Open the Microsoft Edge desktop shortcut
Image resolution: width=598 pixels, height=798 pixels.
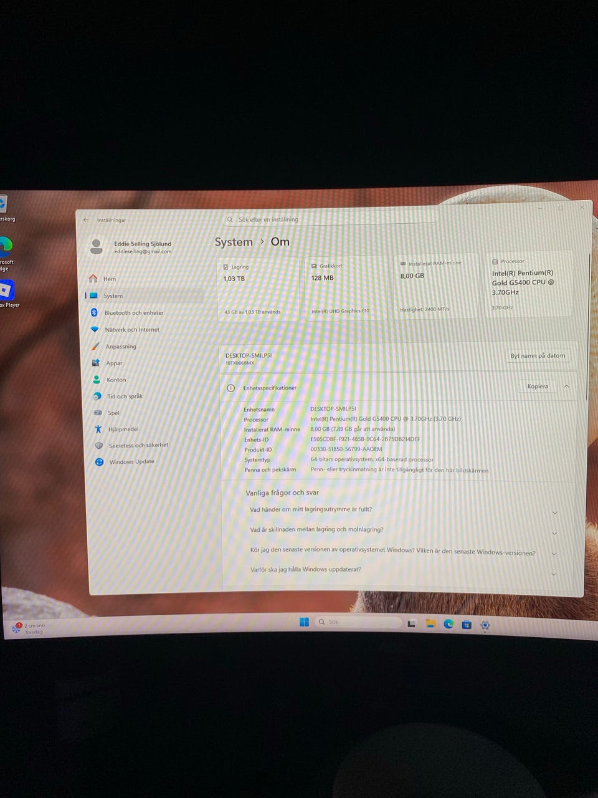point(6,252)
